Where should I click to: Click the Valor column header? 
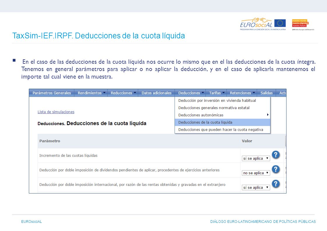tap(247, 141)
